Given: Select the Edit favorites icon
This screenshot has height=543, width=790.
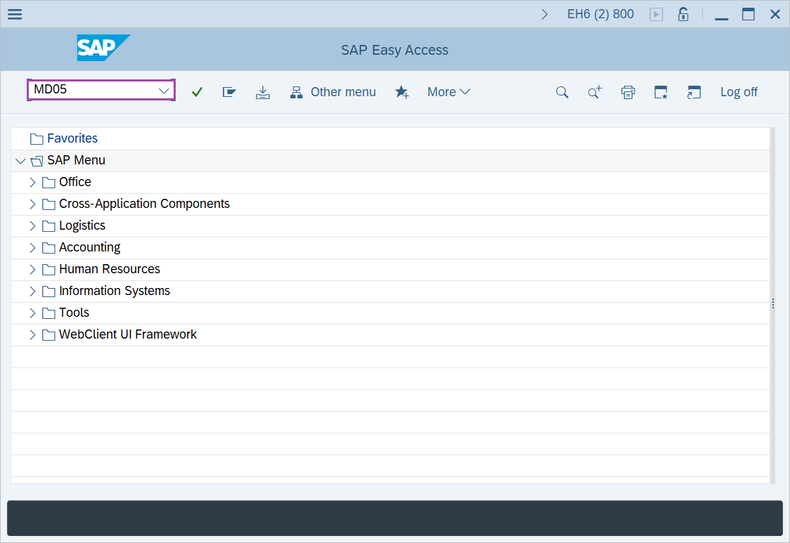Looking at the screenshot, I should point(229,91).
